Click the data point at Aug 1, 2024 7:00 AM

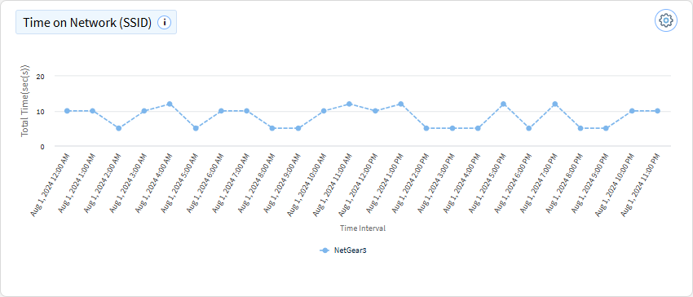point(246,111)
